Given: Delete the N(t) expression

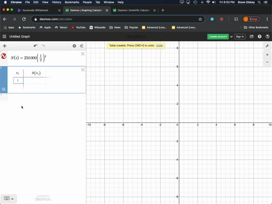Looking at the screenshot, I should tap(83, 54).
